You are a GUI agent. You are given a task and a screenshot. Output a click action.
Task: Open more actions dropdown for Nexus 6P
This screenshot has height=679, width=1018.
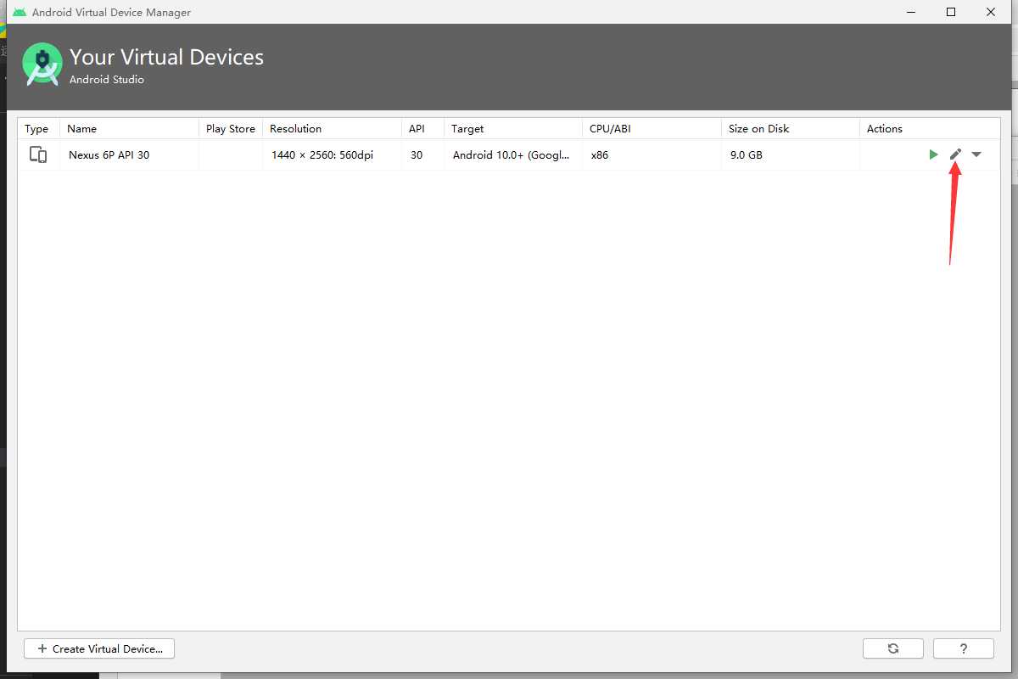(x=976, y=154)
